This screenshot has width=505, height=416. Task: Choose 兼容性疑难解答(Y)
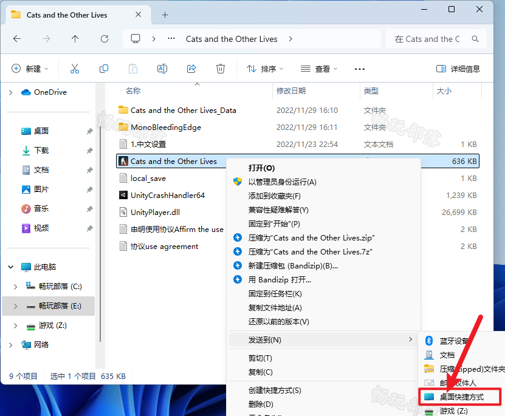tap(325, 210)
